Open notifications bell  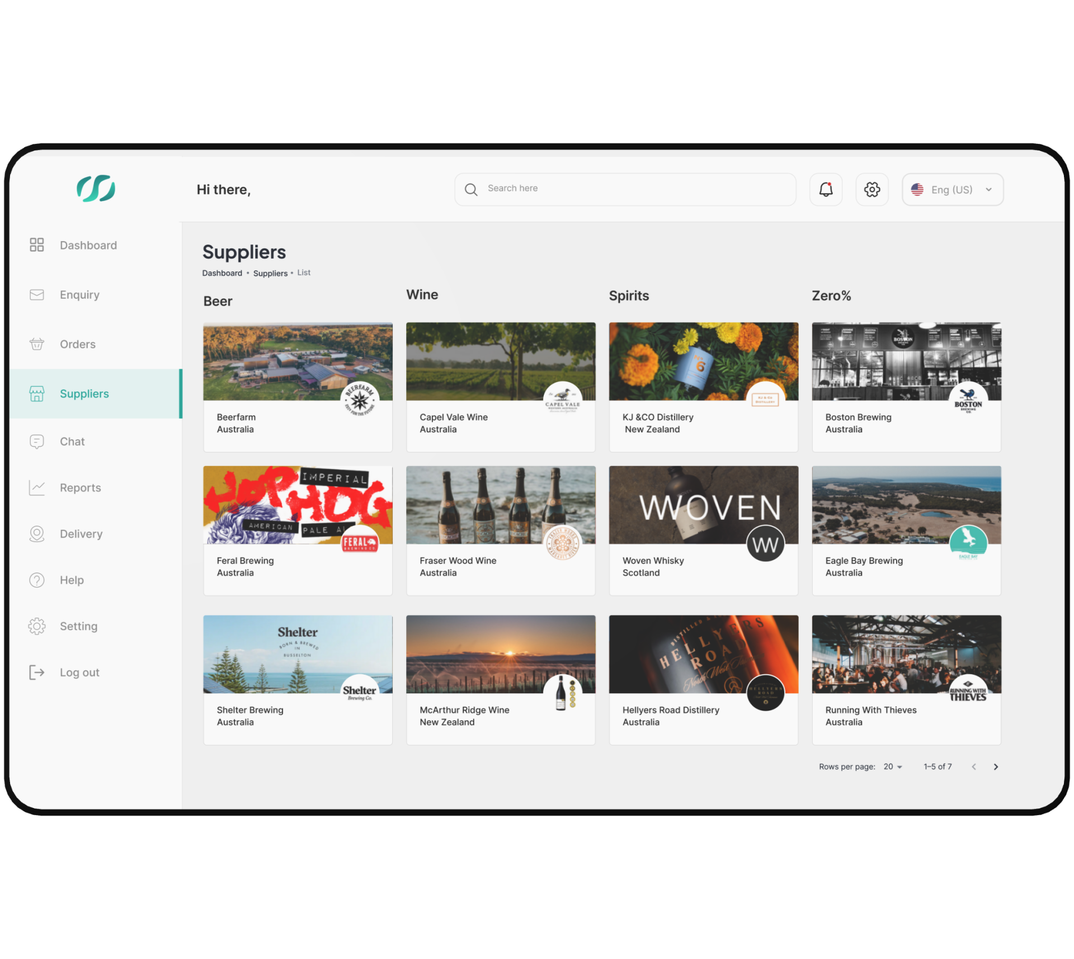click(826, 189)
